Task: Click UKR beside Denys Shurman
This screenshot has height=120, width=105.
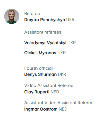Action: point(62,74)
